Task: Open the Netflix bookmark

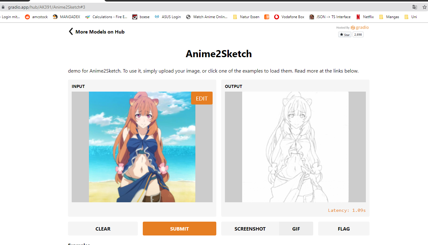Action: click(x=365, y=17)
